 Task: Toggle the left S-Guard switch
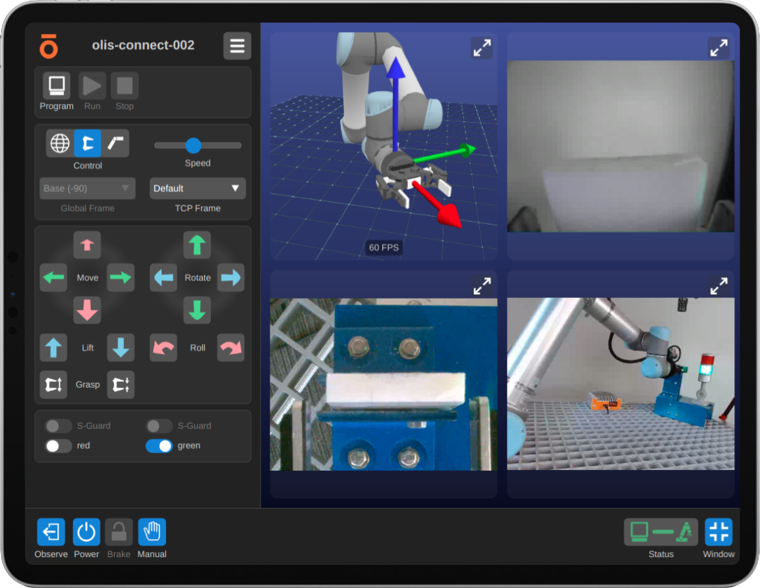pyautogui.click(x=58, y=426)
